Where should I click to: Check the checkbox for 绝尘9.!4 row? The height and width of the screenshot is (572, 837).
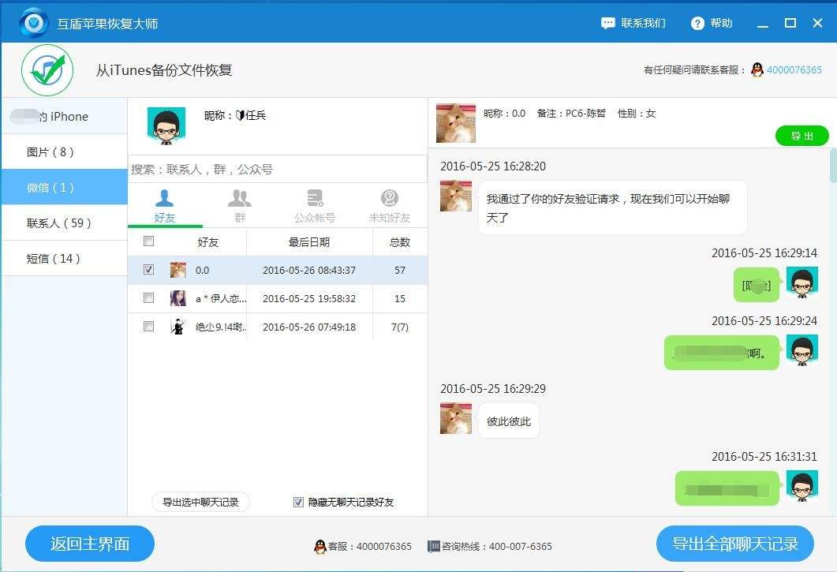click(x=149, y=327)
